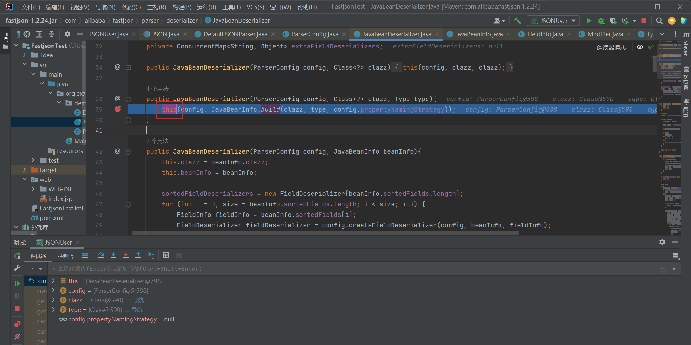Click the Step Over debug icon
This screenshot has height=345, width=691.
tap(101, 255)
